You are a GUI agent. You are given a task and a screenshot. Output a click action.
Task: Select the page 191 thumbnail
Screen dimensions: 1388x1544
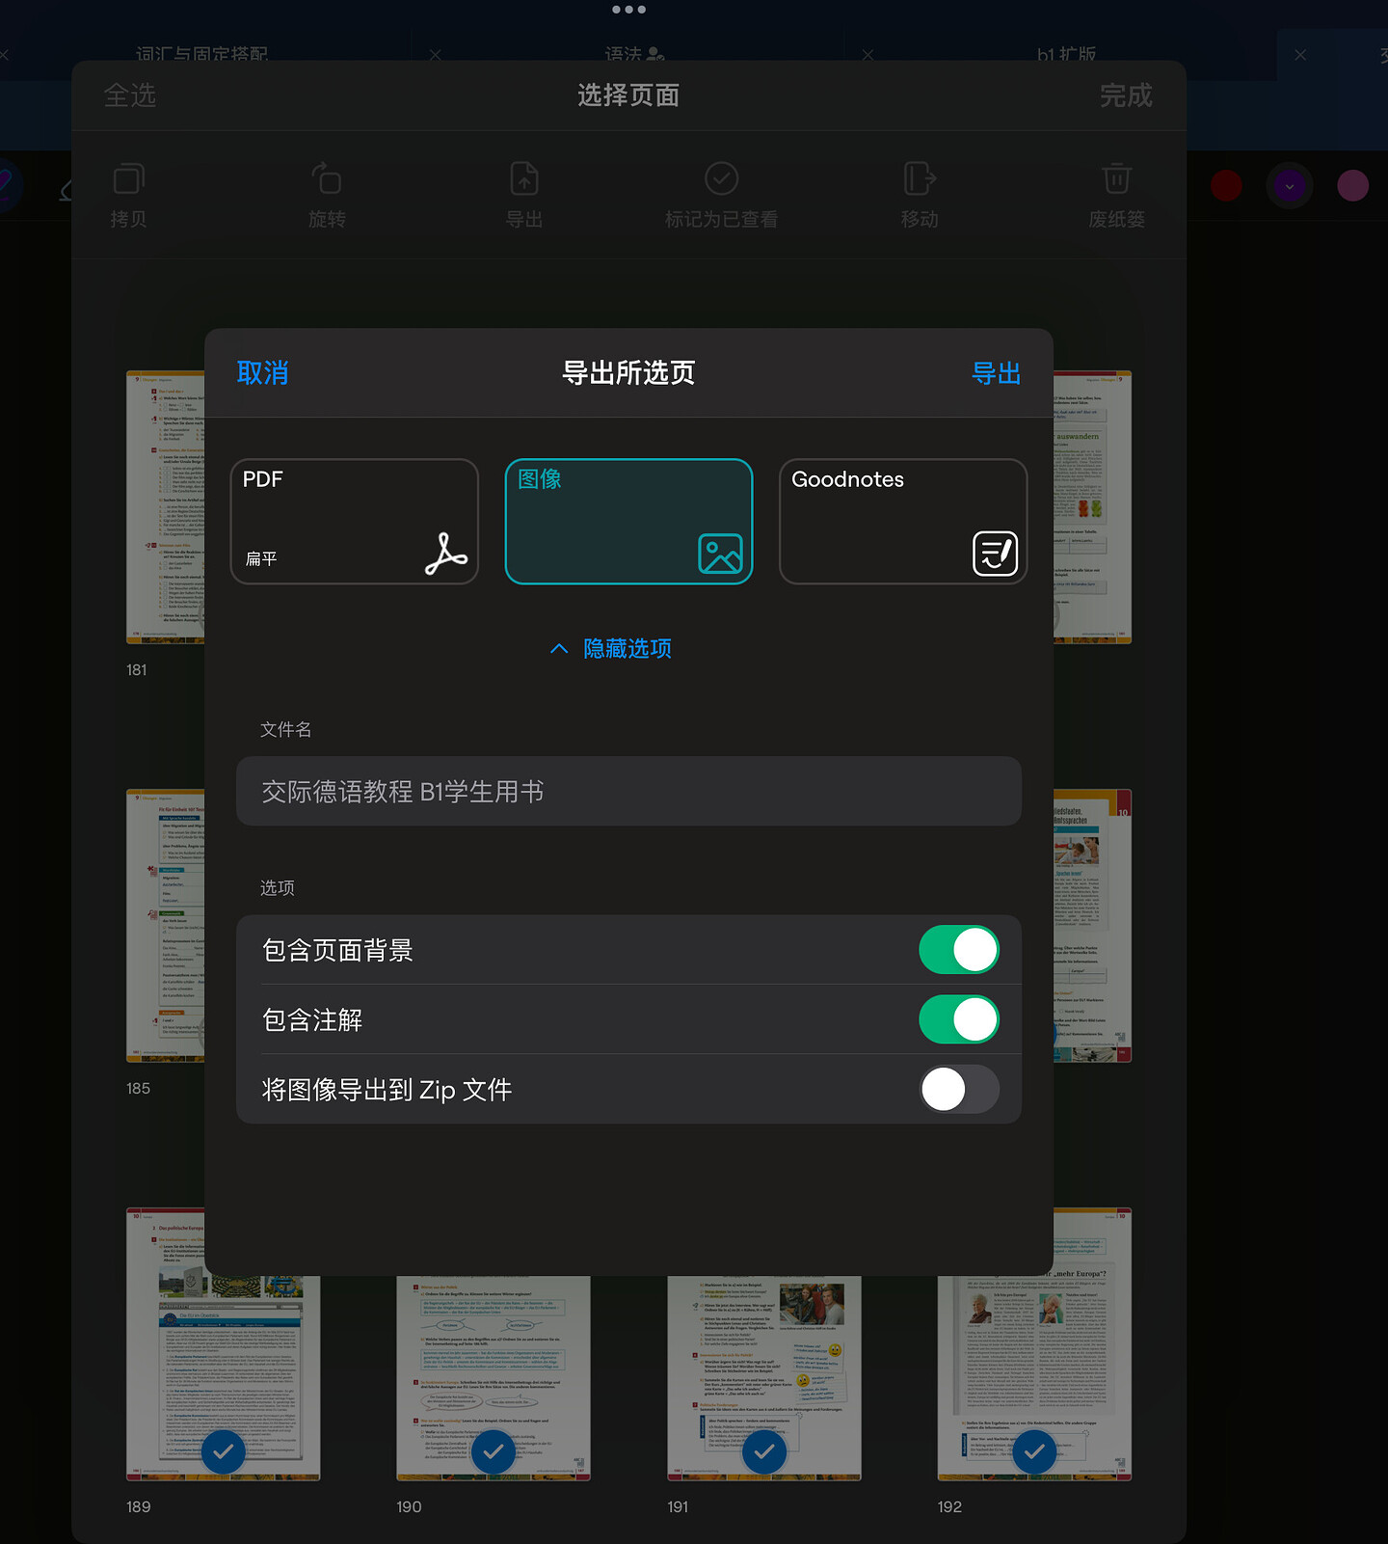point(763,1377)
